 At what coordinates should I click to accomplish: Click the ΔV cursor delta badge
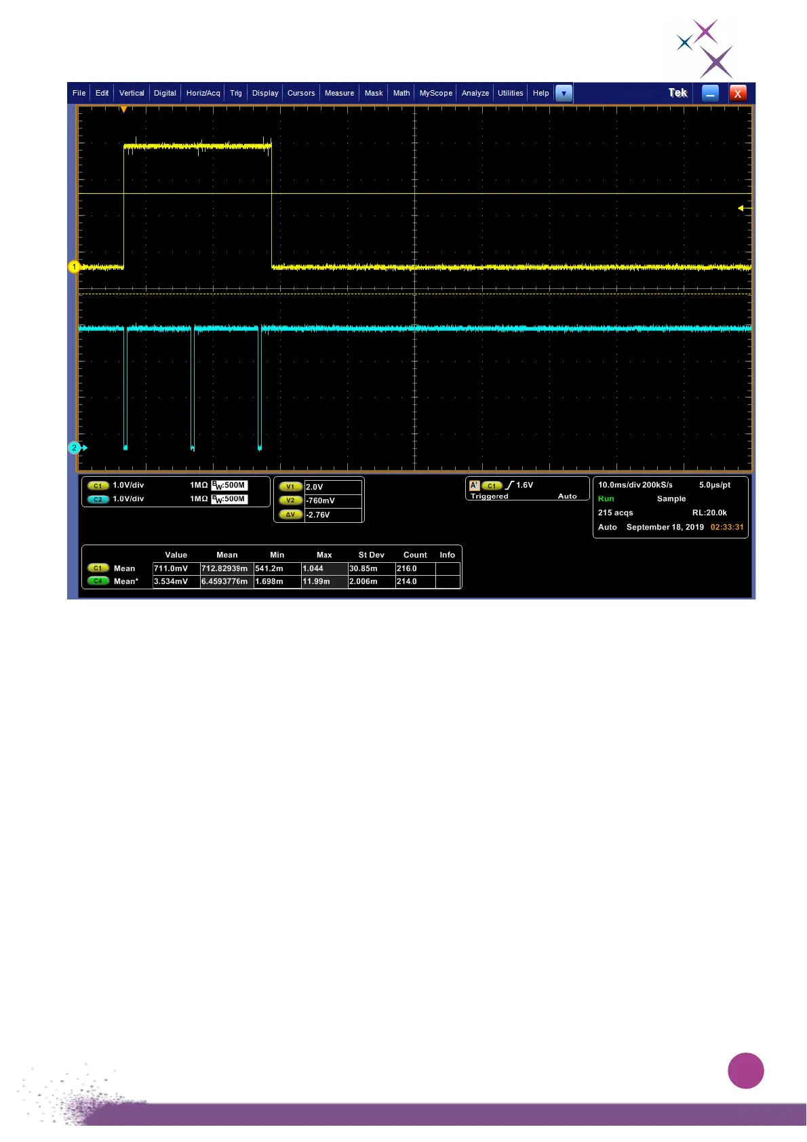point(290,515)
